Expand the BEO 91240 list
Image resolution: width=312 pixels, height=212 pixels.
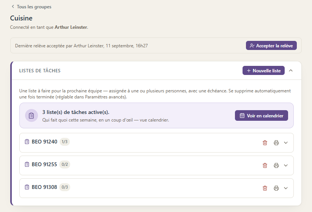(x=286, y=143)
